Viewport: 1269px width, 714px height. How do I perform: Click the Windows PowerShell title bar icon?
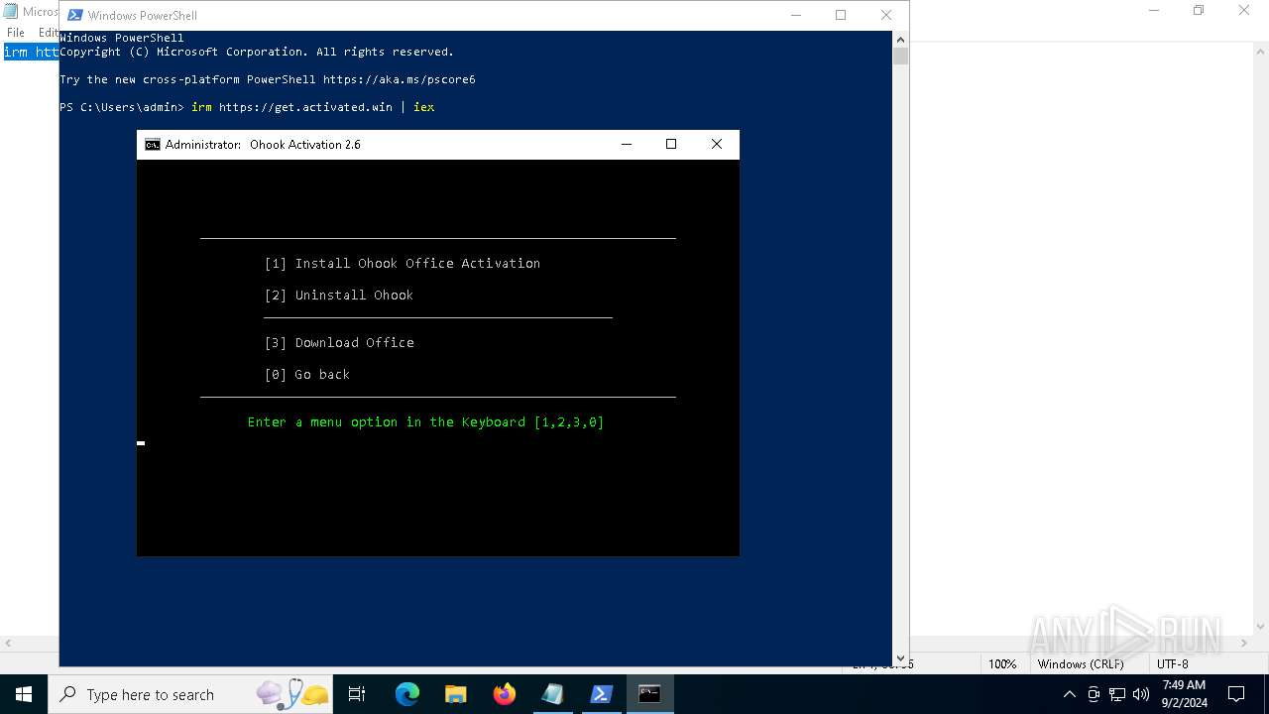click(x=74, y=15)
